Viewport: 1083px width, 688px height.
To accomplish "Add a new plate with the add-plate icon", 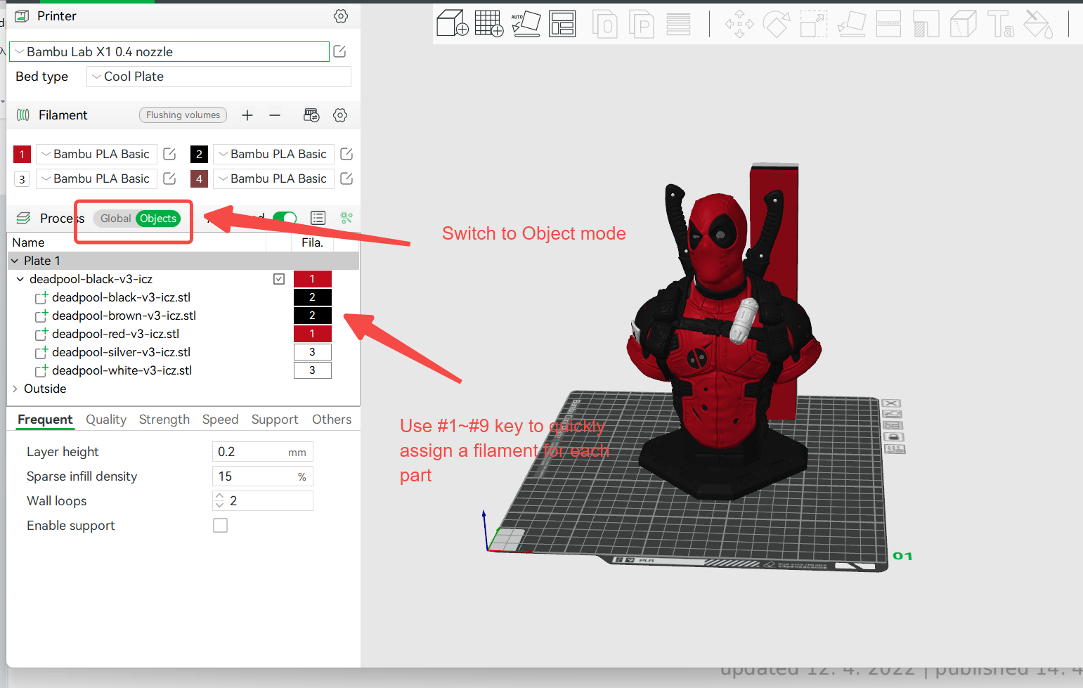I will click(488, 23).
